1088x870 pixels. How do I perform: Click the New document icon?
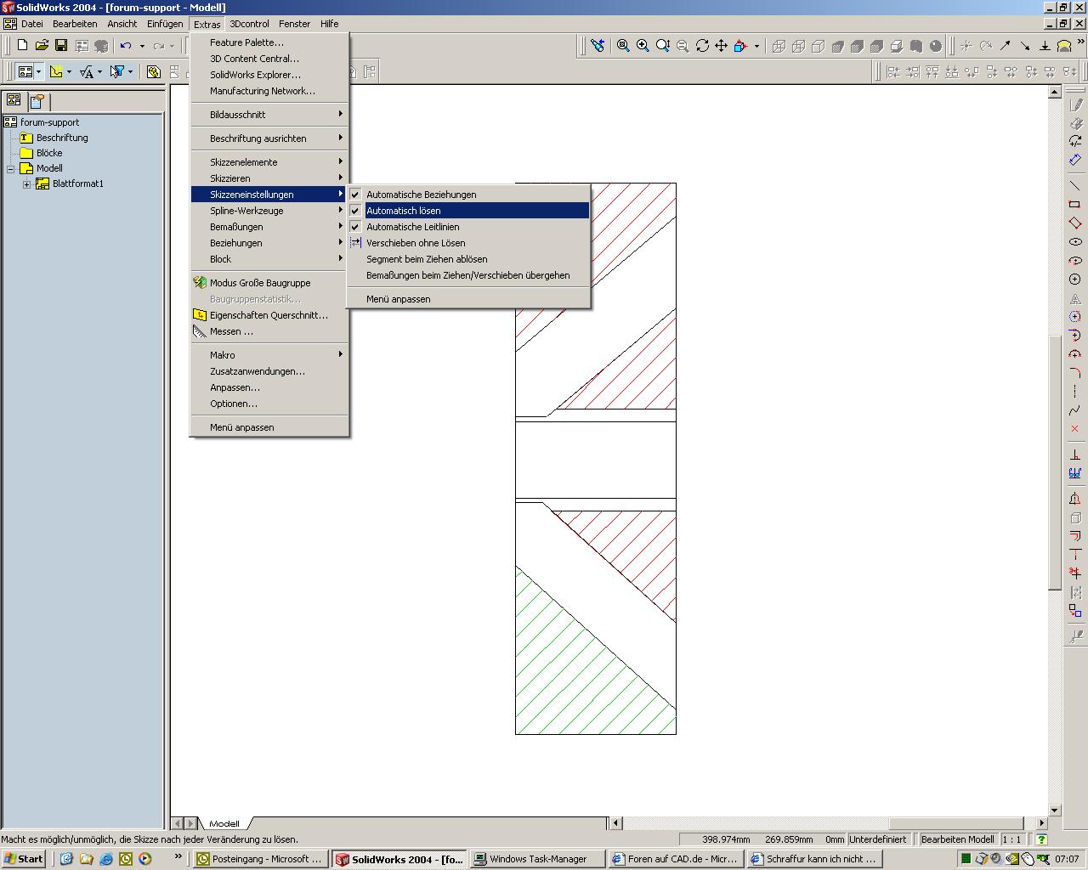(23, 46)
